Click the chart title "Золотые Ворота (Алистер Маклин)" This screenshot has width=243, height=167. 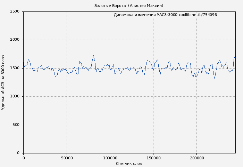[x=129, y=6]
